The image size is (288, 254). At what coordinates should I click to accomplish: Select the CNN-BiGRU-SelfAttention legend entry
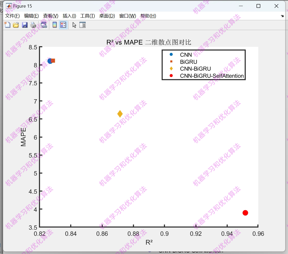coord(212,76)
